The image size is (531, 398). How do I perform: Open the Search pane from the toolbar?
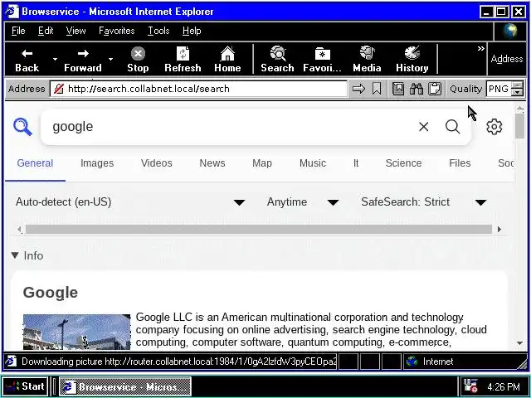(x=277, y=60)
